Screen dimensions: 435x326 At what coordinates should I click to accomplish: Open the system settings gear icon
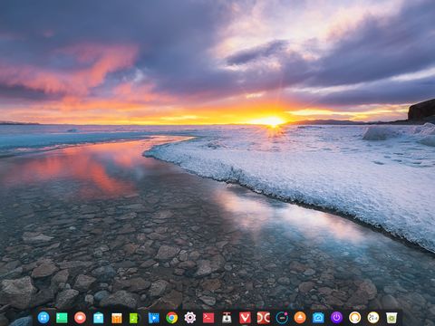(190, 318)
